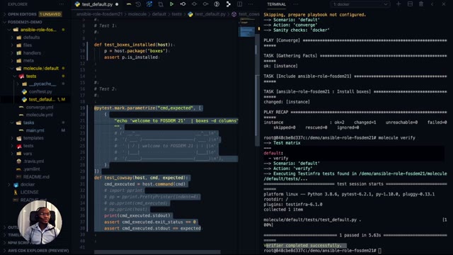The image size is (453, 255).
Task: Click the middle git commit icon in toolbar
Action: [x=194, y=4]
